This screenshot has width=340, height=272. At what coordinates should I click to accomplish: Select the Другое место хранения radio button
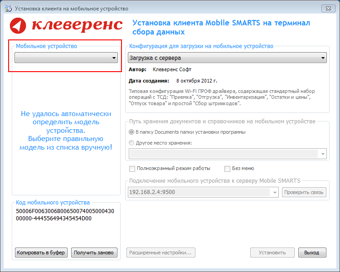click(x=131, y=143)
